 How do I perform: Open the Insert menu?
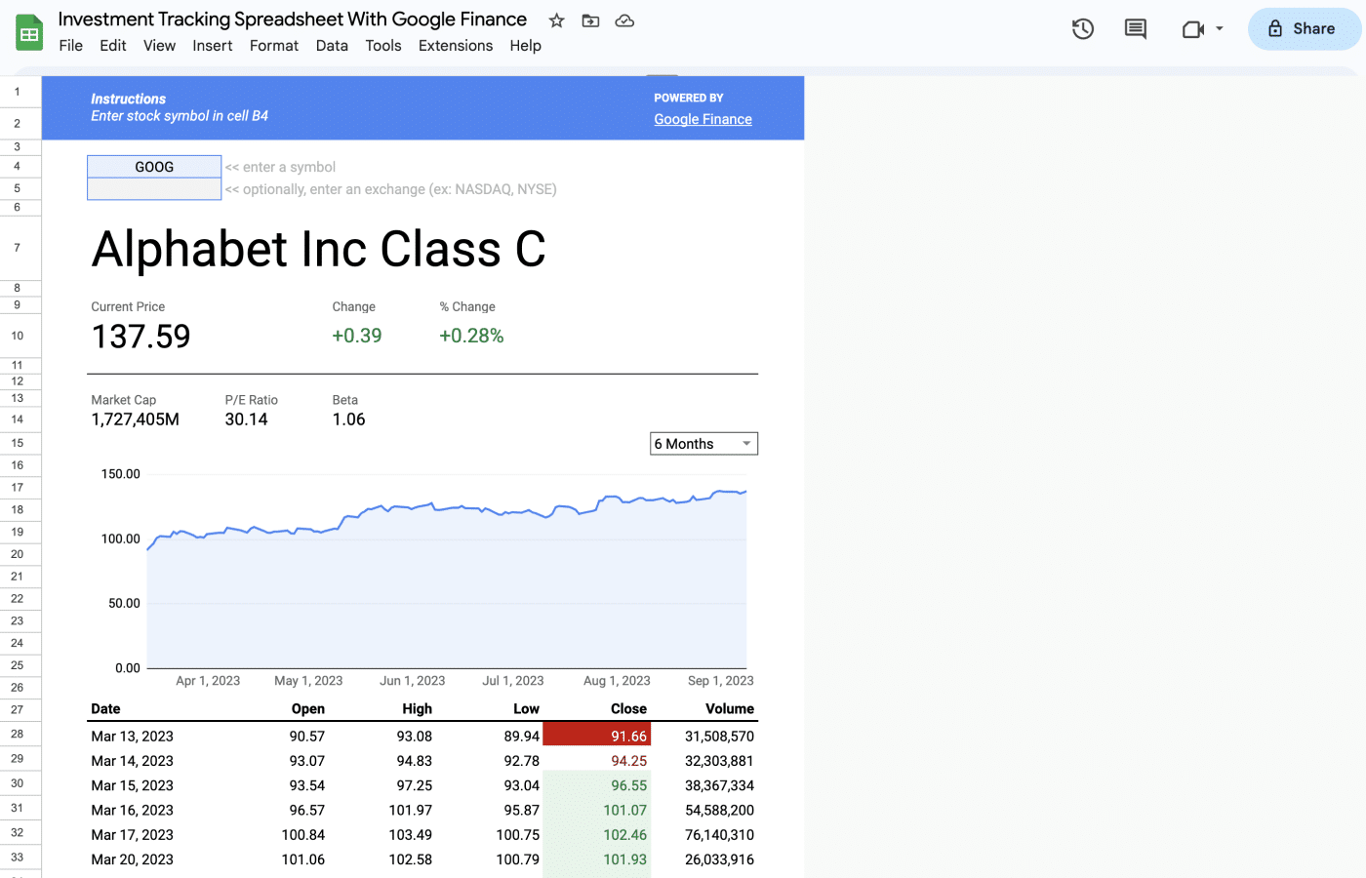(x=213, y=46)
